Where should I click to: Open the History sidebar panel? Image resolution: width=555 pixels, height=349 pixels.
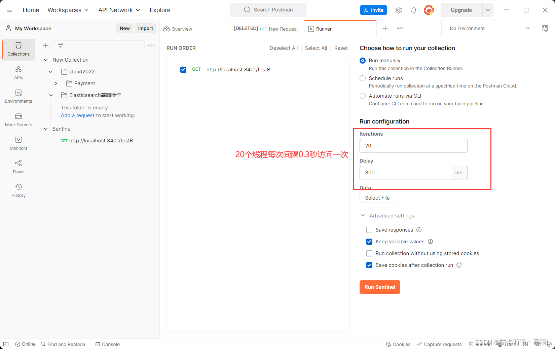pyautogui.click(x=18, y=191)
